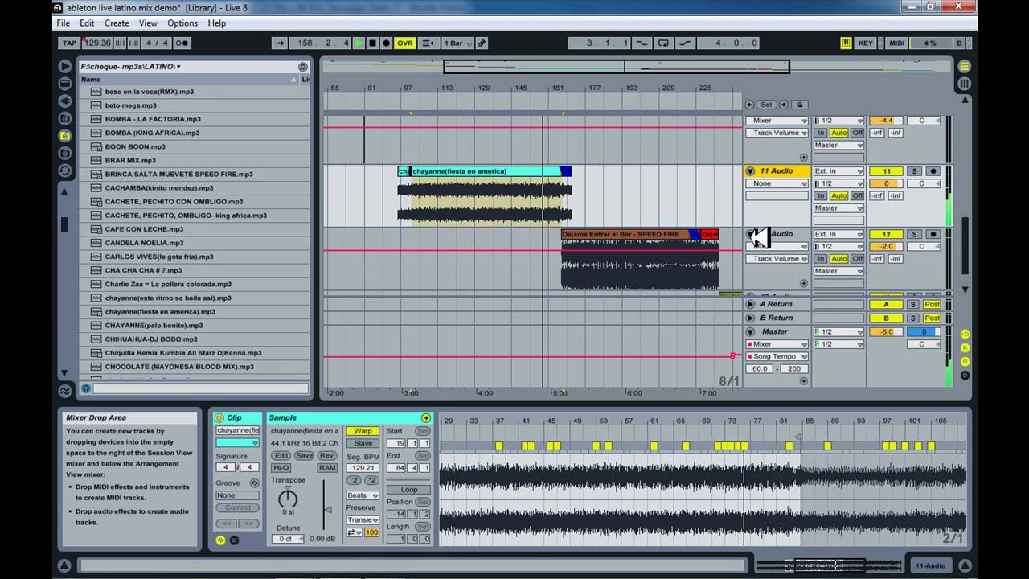1029x579 pixels.
Task: Open the Options menu
Action: (182, 23)
